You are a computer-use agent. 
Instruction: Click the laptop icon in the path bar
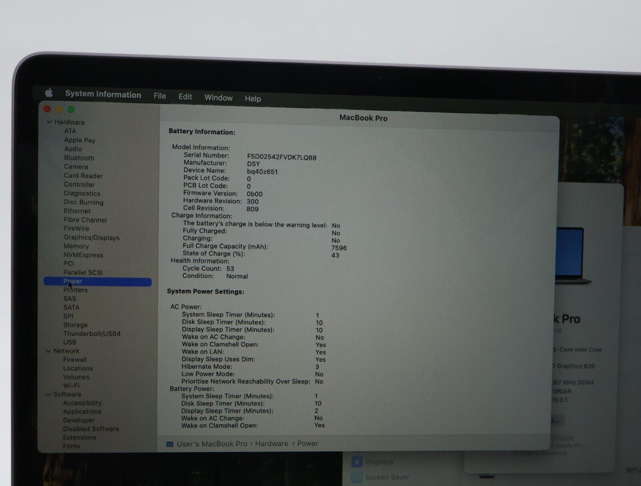[x=169, y=444]
